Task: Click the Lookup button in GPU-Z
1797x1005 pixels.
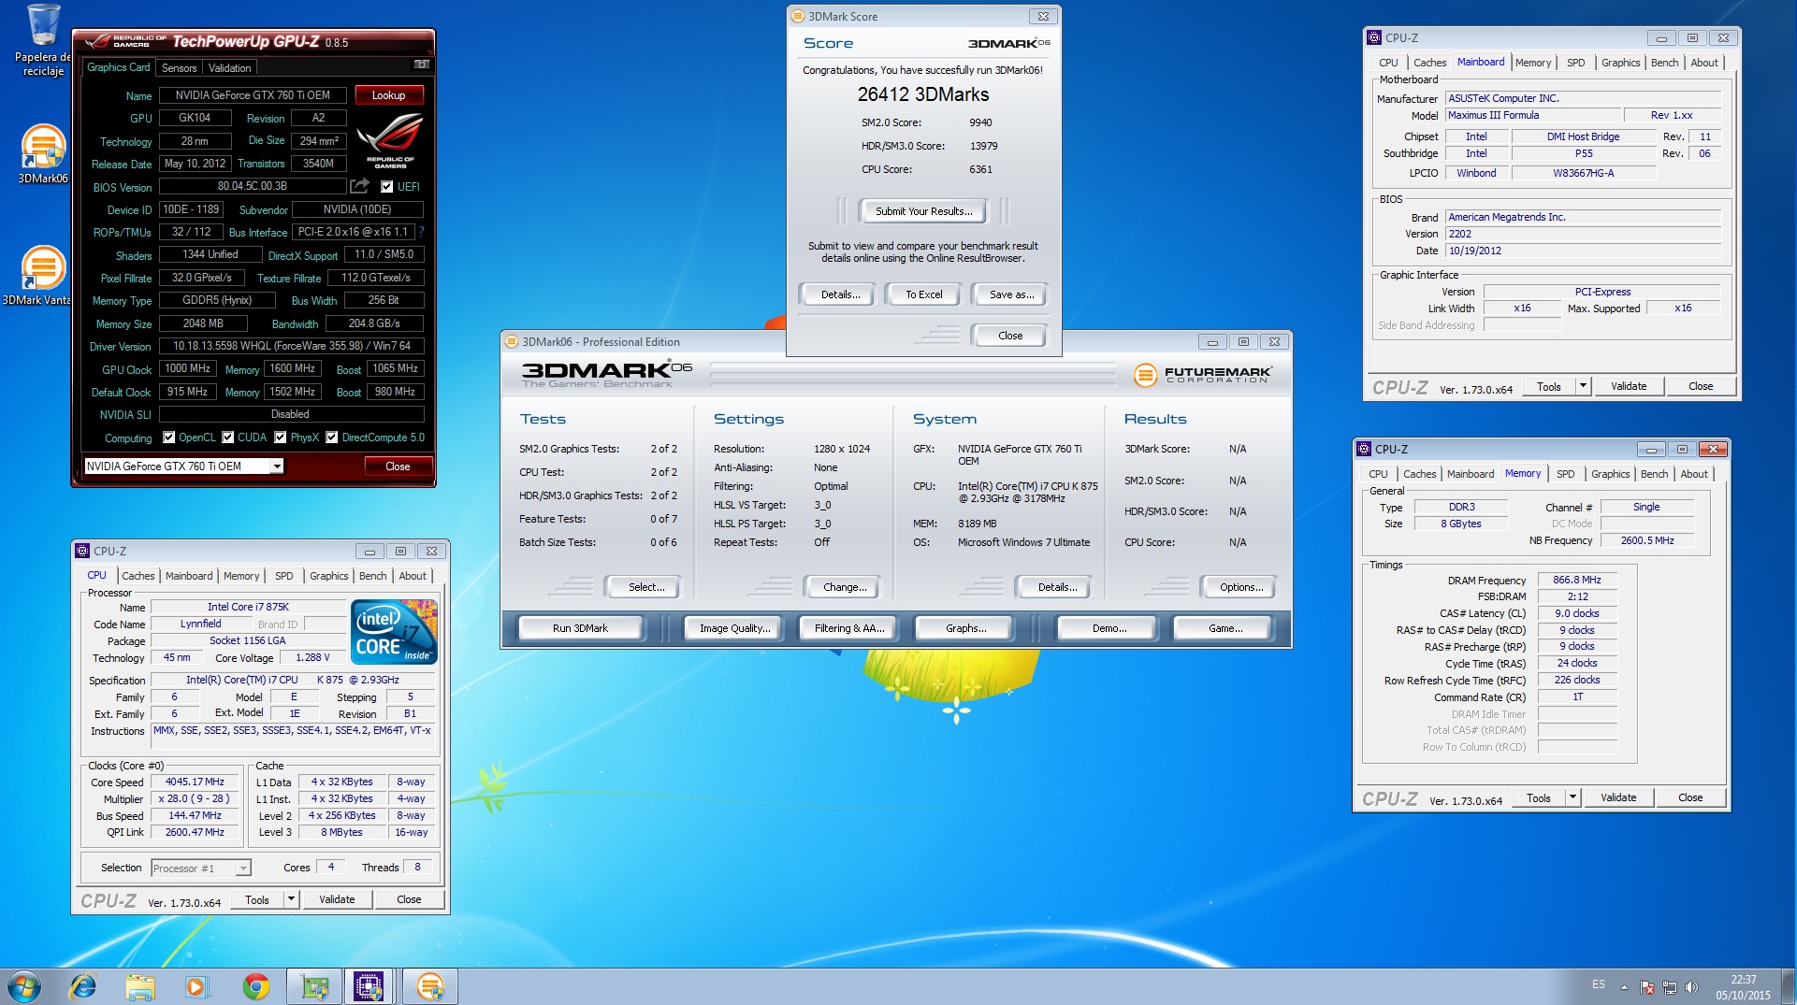Action: point(388,94)
